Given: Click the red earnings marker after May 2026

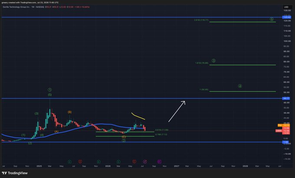Looking at the screenshot, I should (134, 162).
